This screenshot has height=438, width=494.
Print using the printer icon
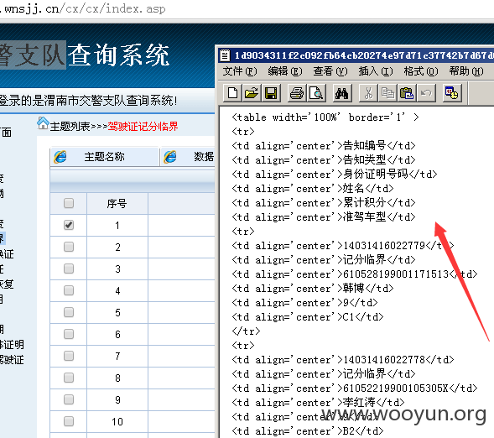point(297,93)
